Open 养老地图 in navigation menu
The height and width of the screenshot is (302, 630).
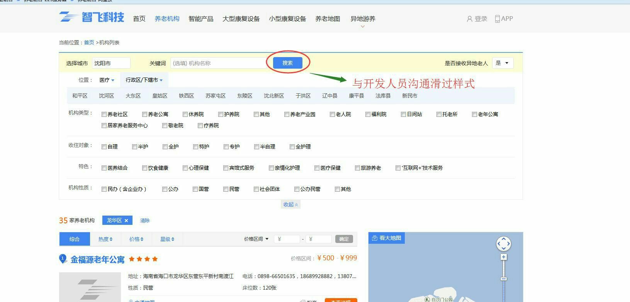[x=328, y=19]
